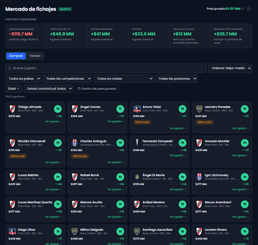Click River Plate crest on Thiago Almada card
The height and width of the screenshot is (245, 258).
[x=12, y=109]
